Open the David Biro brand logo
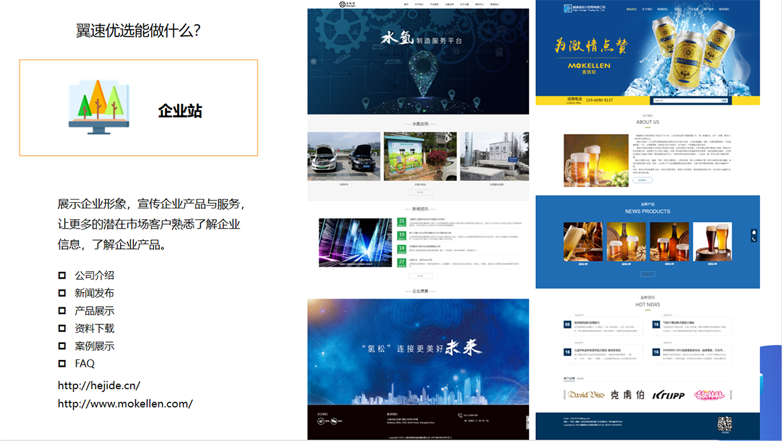 pyautogui.click(x=585, y=394)
